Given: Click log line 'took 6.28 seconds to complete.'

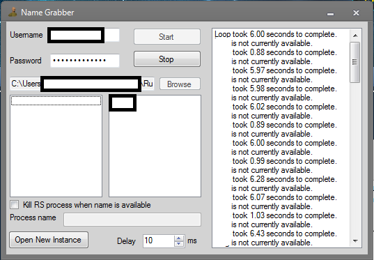Looking at the screenshot, I should [x=285, y=180].
